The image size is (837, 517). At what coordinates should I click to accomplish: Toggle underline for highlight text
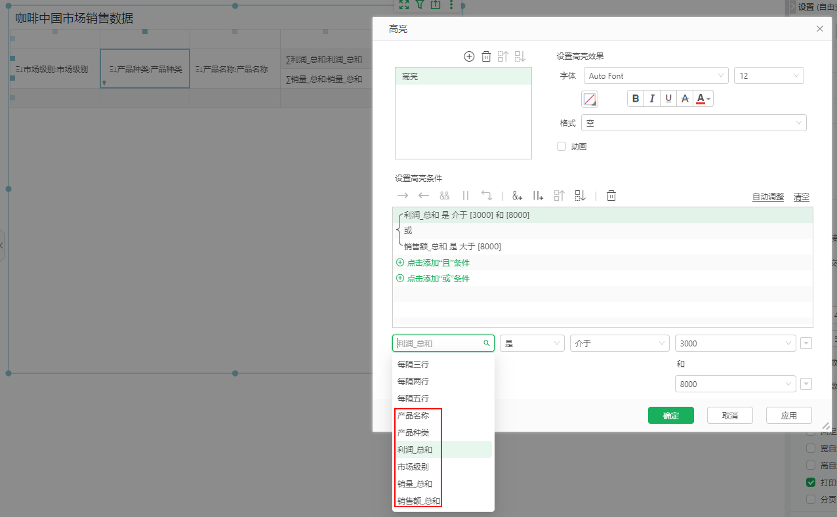668,98
